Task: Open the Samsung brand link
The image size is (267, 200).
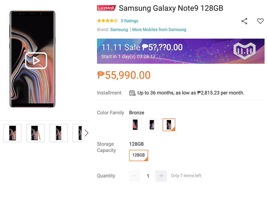Action: (x=119, y=30)
